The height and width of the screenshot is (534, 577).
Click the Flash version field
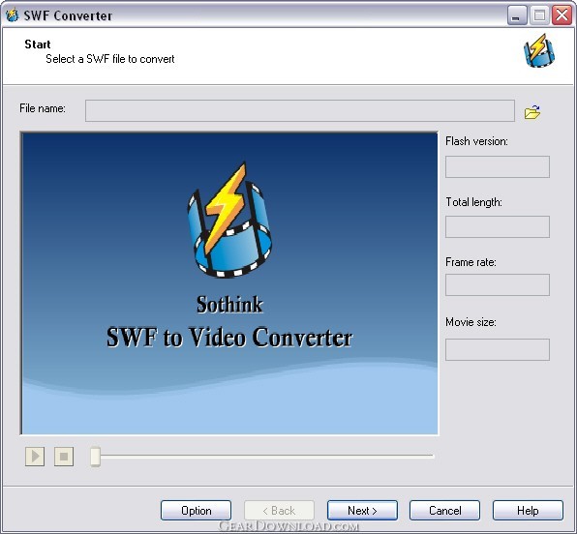click(498, 166)
